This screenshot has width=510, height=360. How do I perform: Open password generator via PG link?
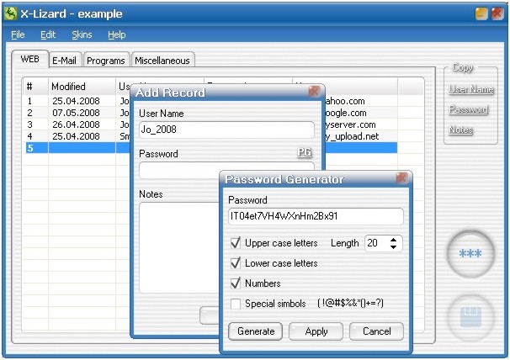[x=304, y=152]
